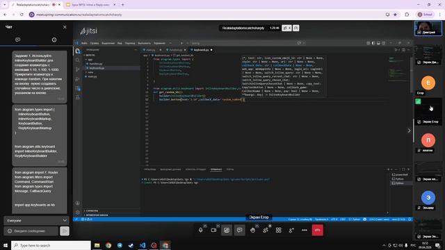
Task: Select the orange E avatar for Egor
Action: (428, 83)
